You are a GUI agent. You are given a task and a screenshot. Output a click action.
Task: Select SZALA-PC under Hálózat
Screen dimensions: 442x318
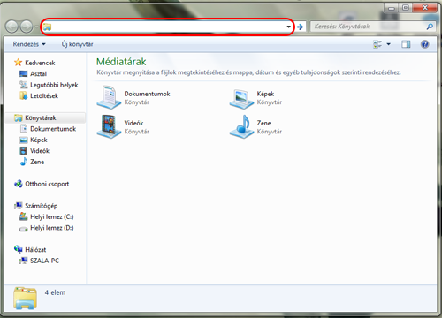point(44,261)
